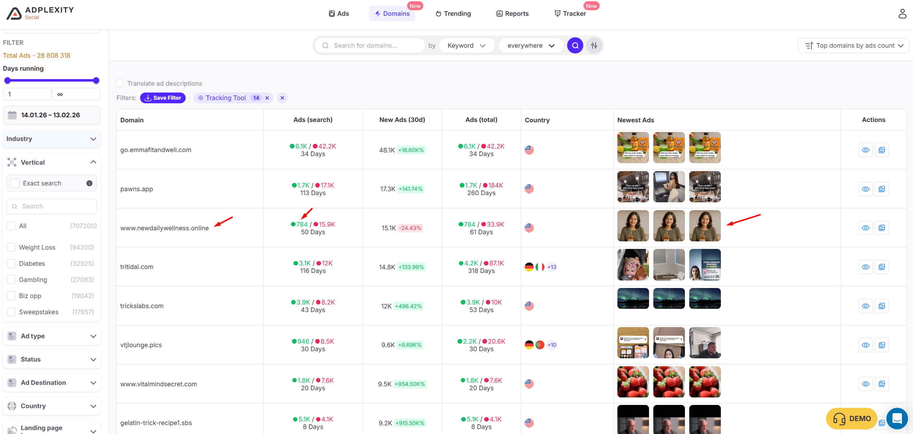The height and width of the screenshot is (434, 913).
Task: Open the chat support bubble icon
Action: (x=897, y=419)
